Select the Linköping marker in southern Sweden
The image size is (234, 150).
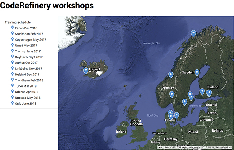(185, 102)
